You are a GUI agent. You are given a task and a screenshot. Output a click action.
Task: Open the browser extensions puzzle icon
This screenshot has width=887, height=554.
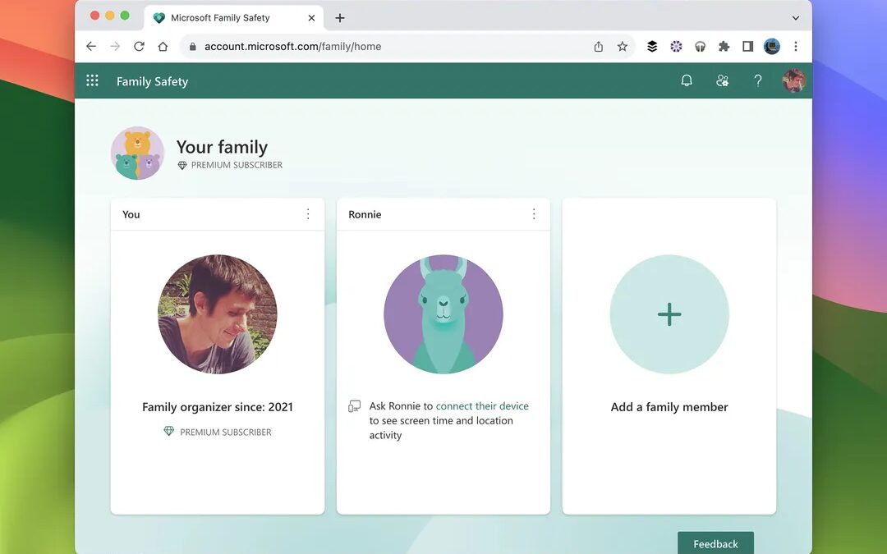coord(724,47)
